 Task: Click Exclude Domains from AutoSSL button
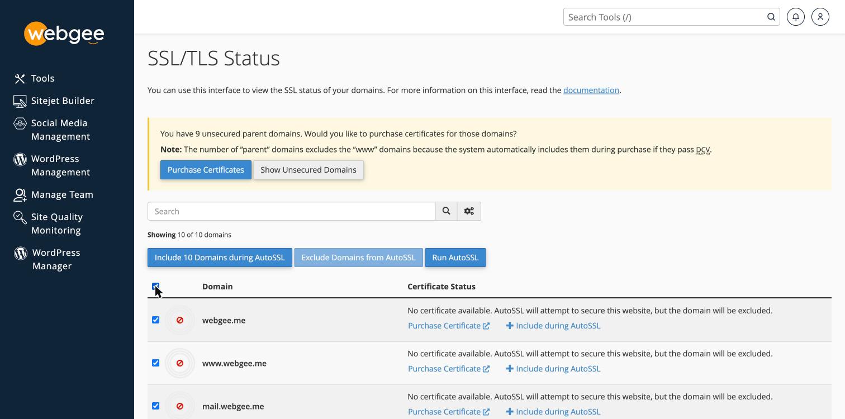point(358,258)
